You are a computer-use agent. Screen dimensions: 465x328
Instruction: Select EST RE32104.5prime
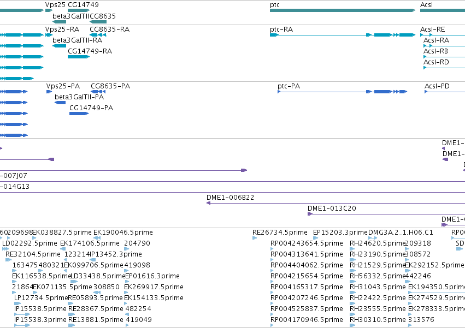[33, 254]
